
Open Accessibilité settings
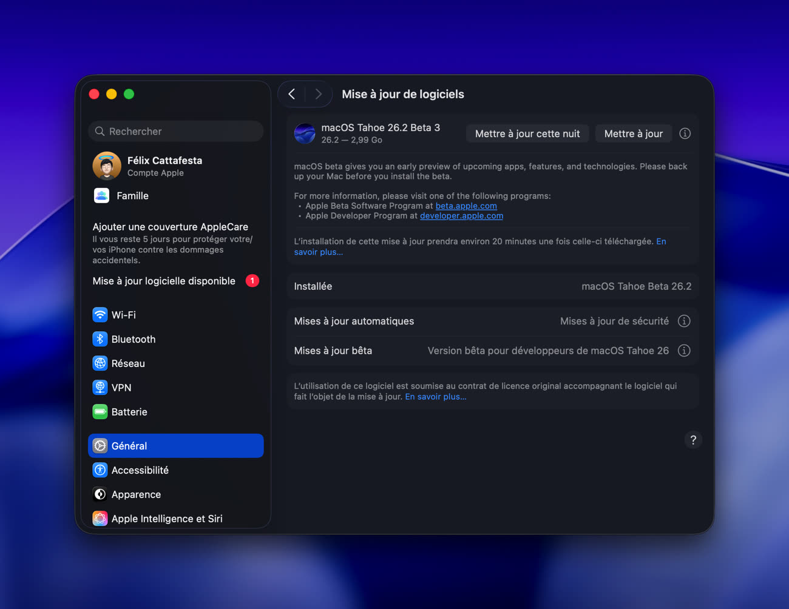tap(140, 470)
